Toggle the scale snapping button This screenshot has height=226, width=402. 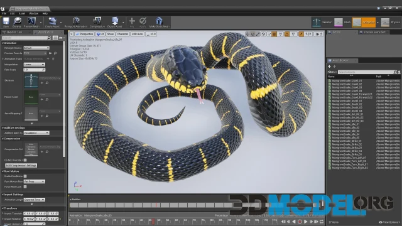coord(301,34)
